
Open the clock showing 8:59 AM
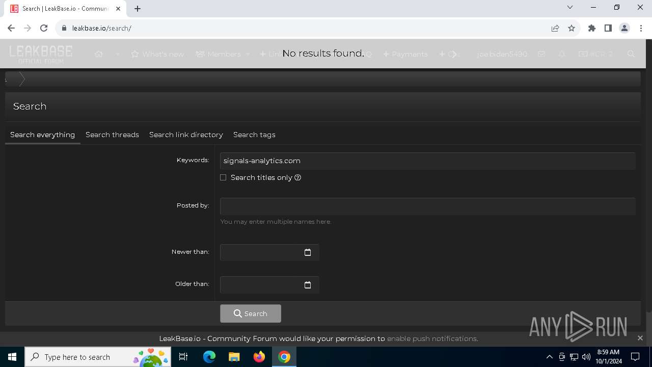(609, 357)
